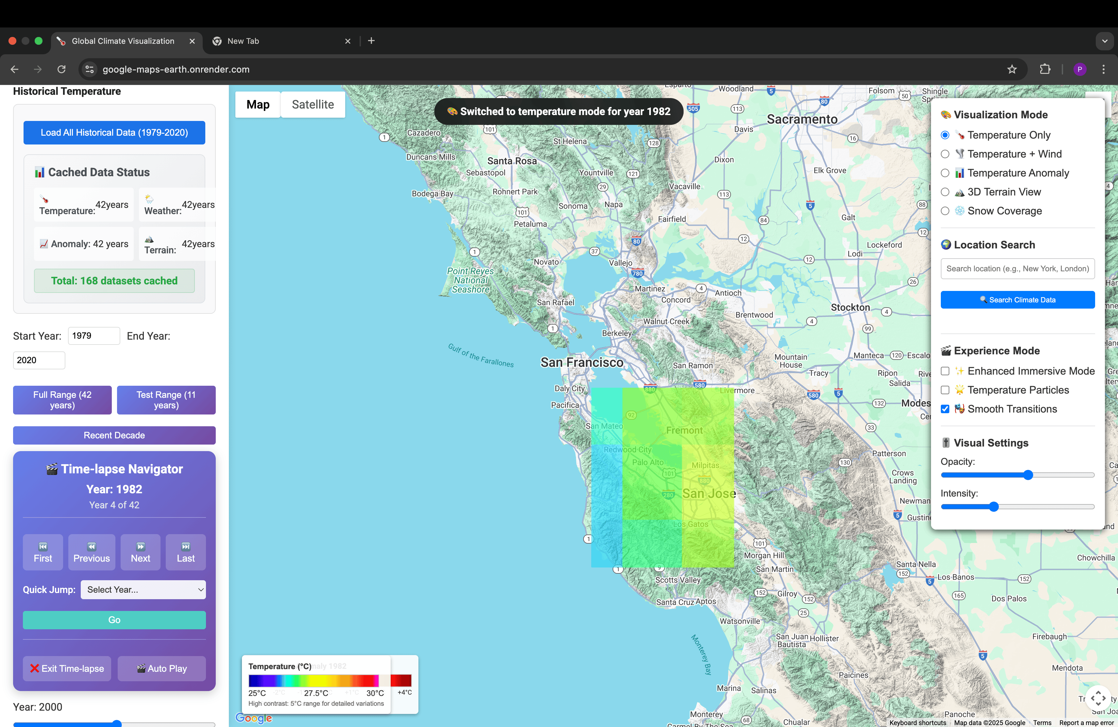The image size is (1118, 727).
Task: Open the Quick Jump year dropdown
Action: point(143,590)
